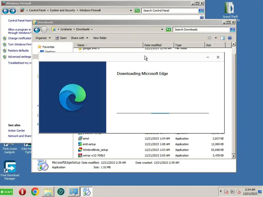Close the Edge installer dialog

click(x=218, y=57)
